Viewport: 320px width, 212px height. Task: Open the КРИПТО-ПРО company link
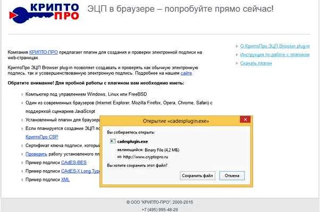tap(44, 52)
